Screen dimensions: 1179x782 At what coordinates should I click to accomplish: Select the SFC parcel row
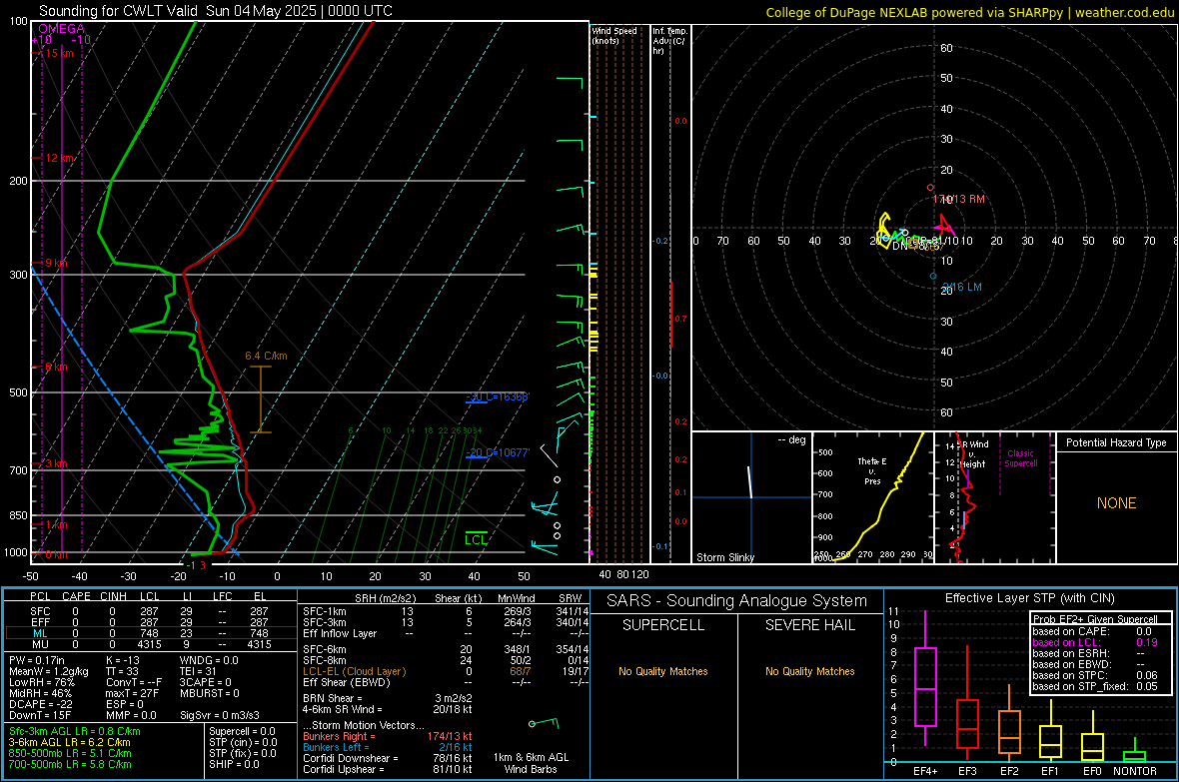pos(151,611)
